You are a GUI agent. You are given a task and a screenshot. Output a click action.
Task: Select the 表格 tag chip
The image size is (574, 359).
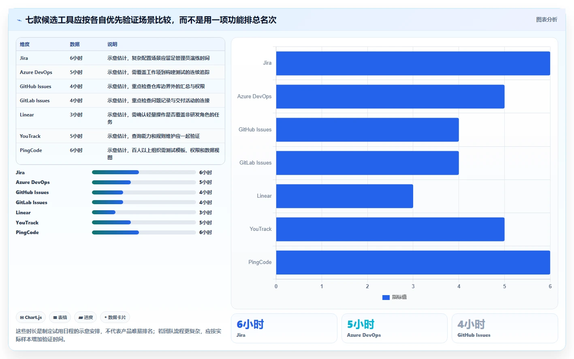pyautogui.click(x=60, y=317)
